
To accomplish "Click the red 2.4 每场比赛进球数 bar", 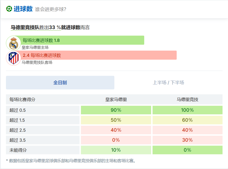I will click(99, 55).
